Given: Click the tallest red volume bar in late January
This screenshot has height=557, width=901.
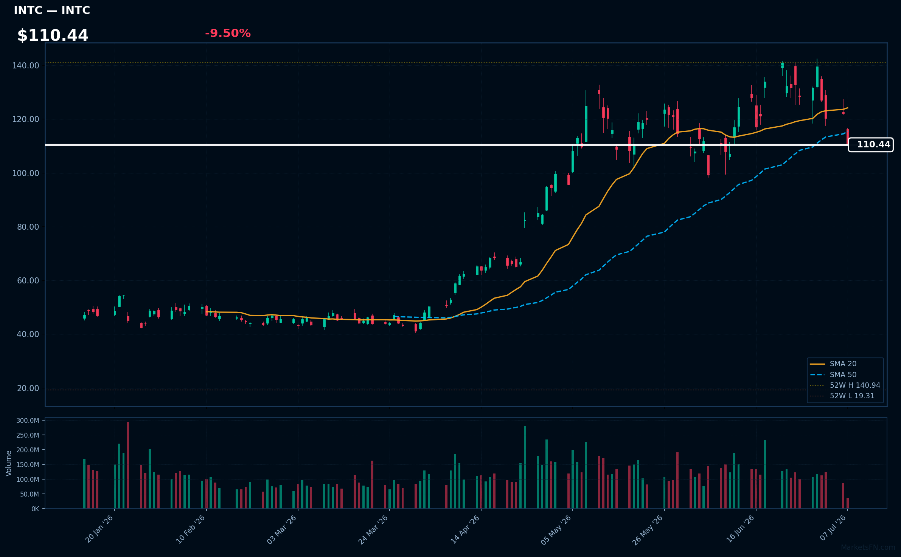Looking at the screenshot, I should (x=128, y=465).
